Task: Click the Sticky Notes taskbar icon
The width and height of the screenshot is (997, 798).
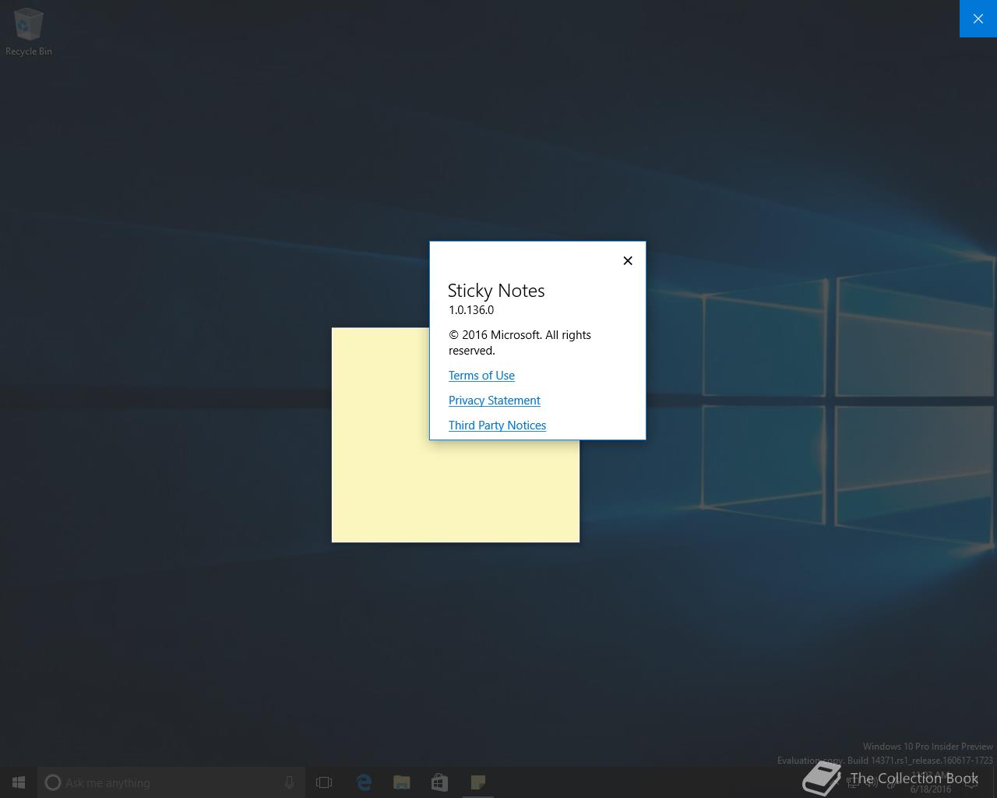Action: pyautogui.click(x=477, y=782)
